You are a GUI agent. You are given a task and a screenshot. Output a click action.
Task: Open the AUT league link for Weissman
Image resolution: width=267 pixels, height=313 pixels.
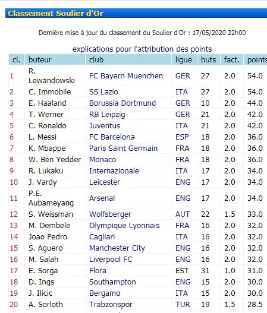[x=183, y=214]
